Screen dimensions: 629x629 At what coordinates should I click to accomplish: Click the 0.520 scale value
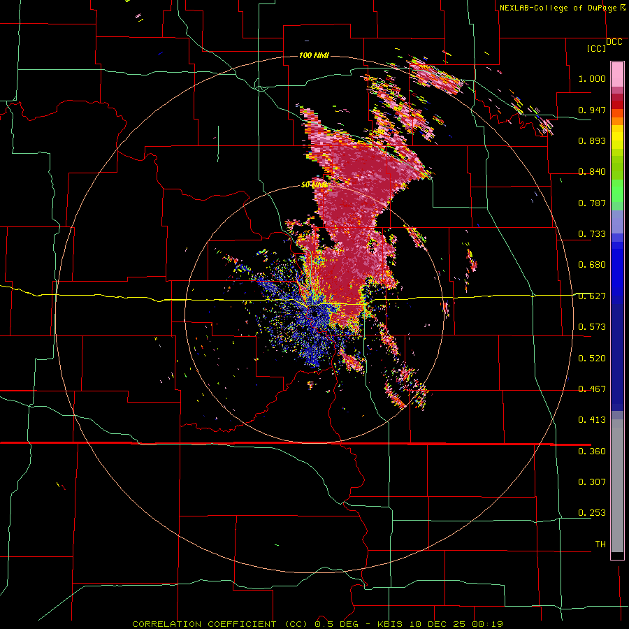pos(592,359)
